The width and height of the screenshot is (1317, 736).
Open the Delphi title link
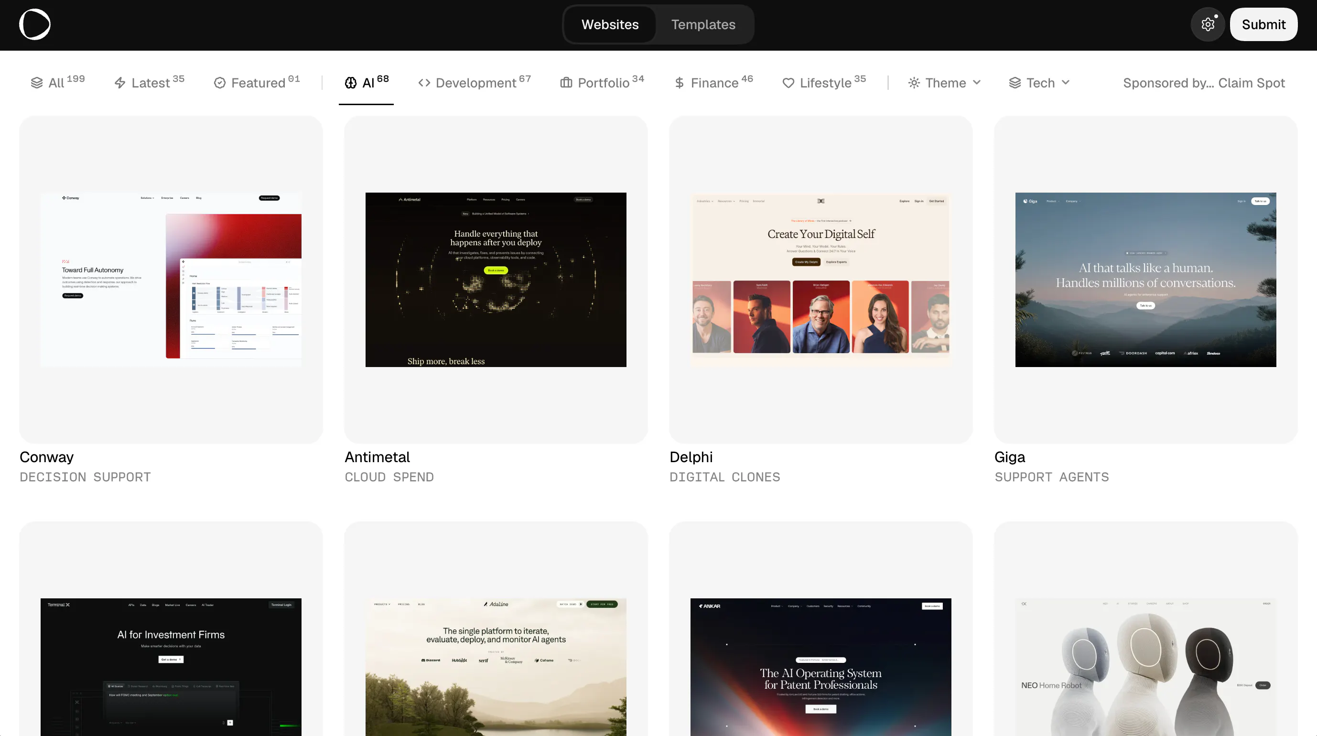coord(691,457)
